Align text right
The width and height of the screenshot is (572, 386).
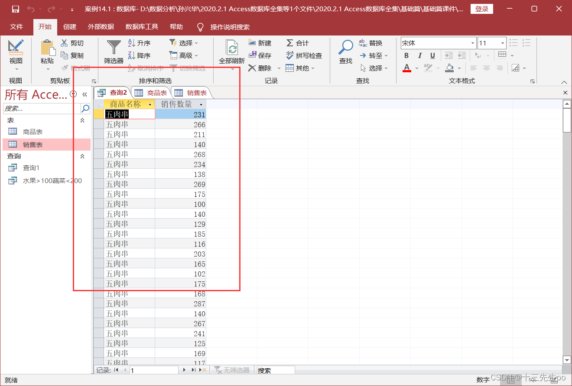(x=500, y=68)
